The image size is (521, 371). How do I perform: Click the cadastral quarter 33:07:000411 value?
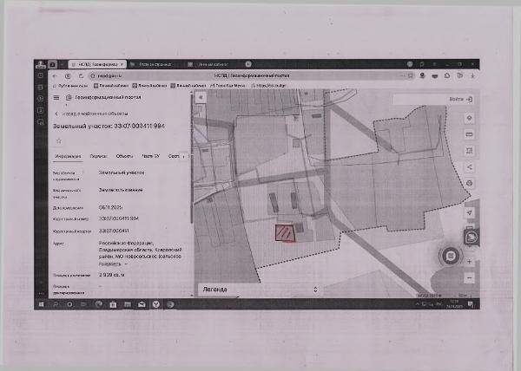(114, 231)
